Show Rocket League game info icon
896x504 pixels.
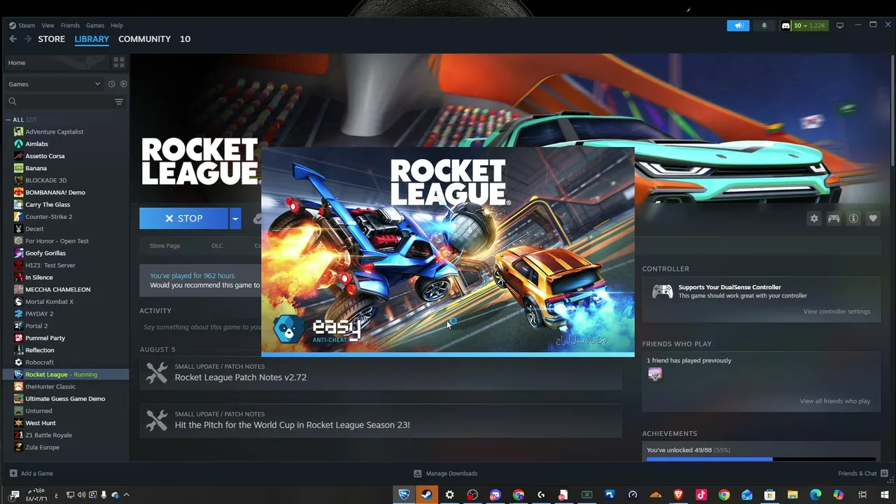(853, 218)
